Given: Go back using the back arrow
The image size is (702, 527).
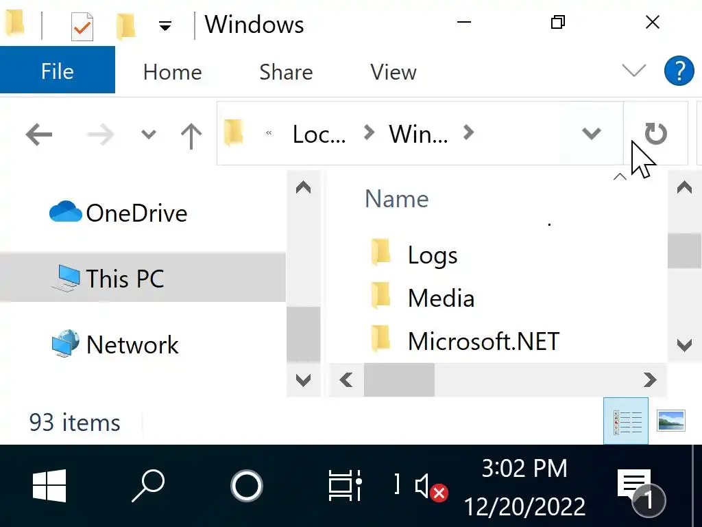Looking at the screenshot, I should click(x=39, y=134).
